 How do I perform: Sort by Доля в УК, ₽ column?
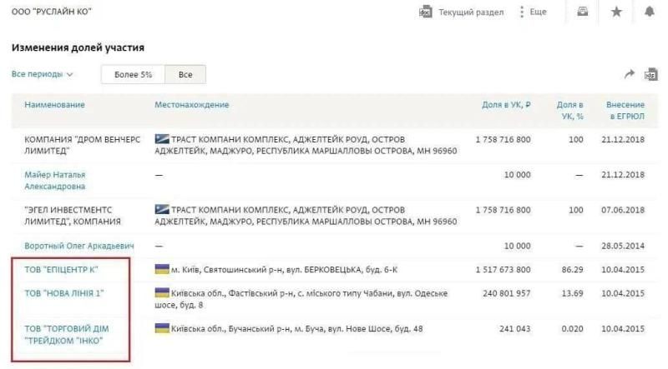507,105
